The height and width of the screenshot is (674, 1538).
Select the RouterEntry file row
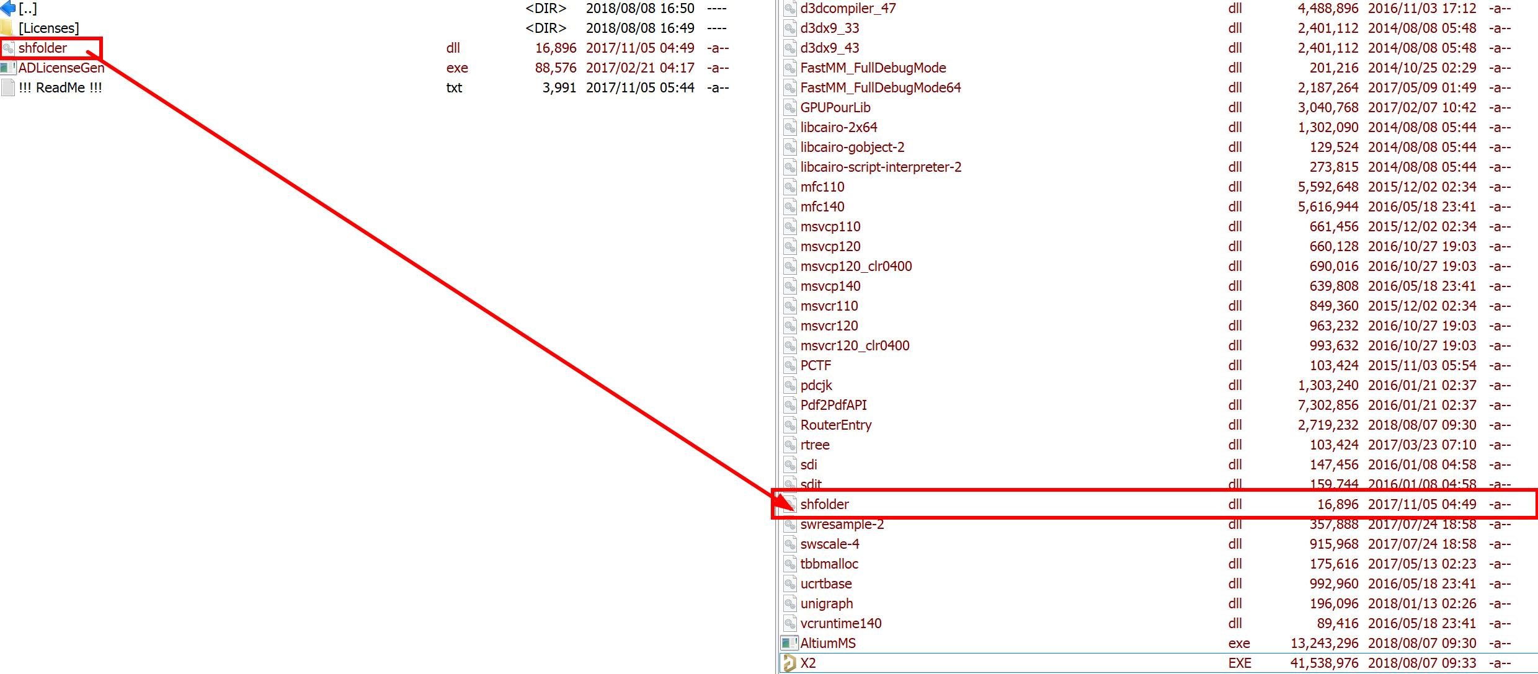835,425
